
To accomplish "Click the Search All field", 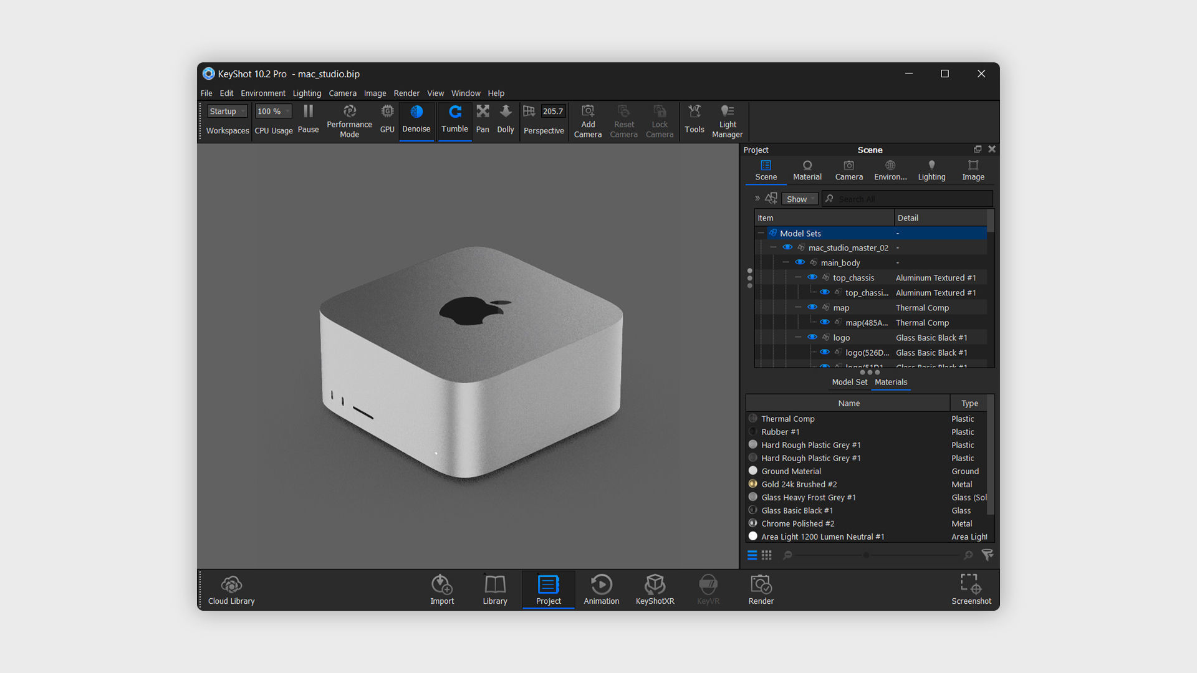I will (907, 199).
